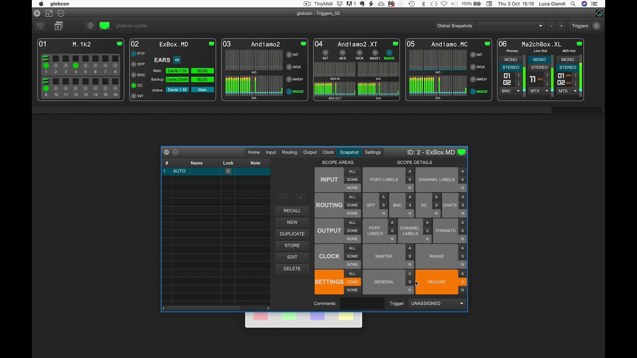Open the Trigger UNASSIGNED dropdown

click(x=437, y=303)
